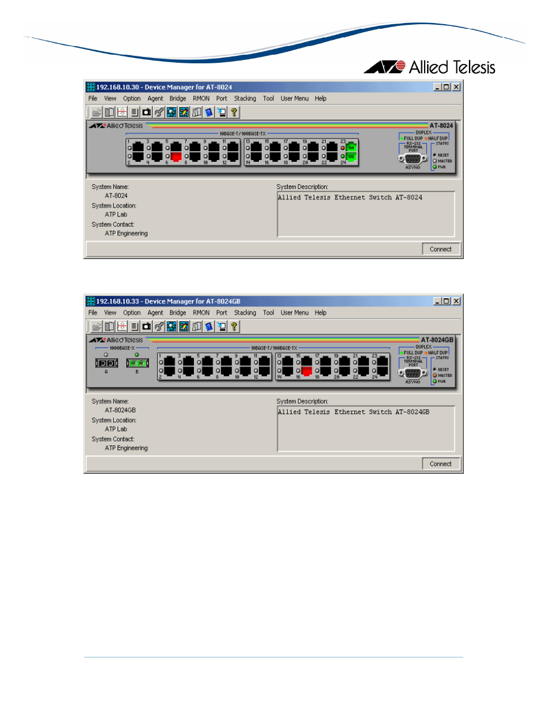Click the blue network map icon in AT-8024 toolbar

(x=171, y=112)
